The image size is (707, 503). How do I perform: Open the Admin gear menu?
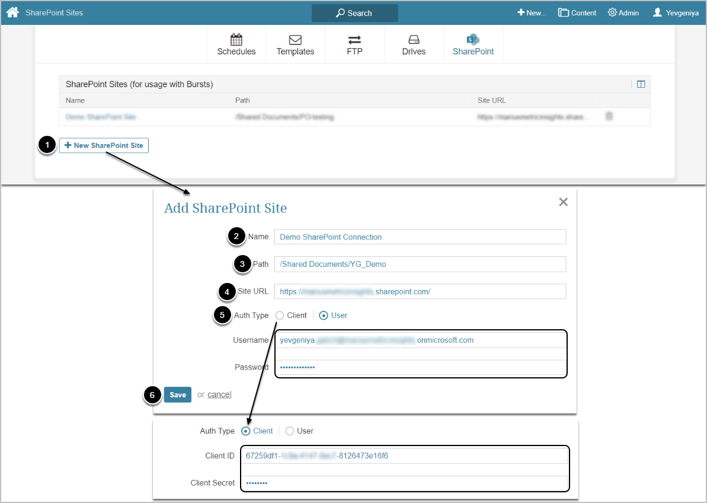(623, 12)
